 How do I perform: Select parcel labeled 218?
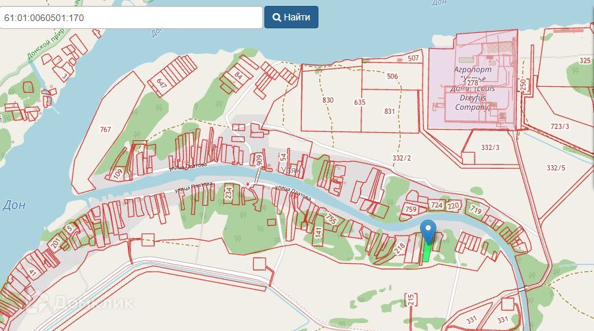[400, 248]
